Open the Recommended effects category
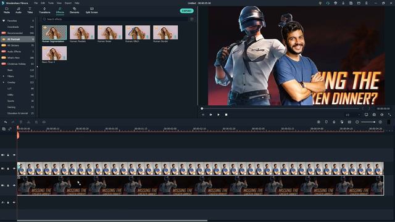Viewport: 395px width, 222px height. click(18, 33)
